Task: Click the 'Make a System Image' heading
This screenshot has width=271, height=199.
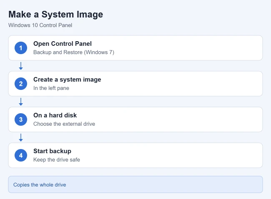Action: click(55, 14)
